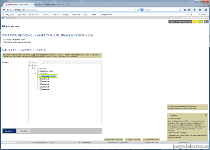Viewport: 210px width, 150px height.
Task: Click the Local probe icon in tree
Action: 35,68
